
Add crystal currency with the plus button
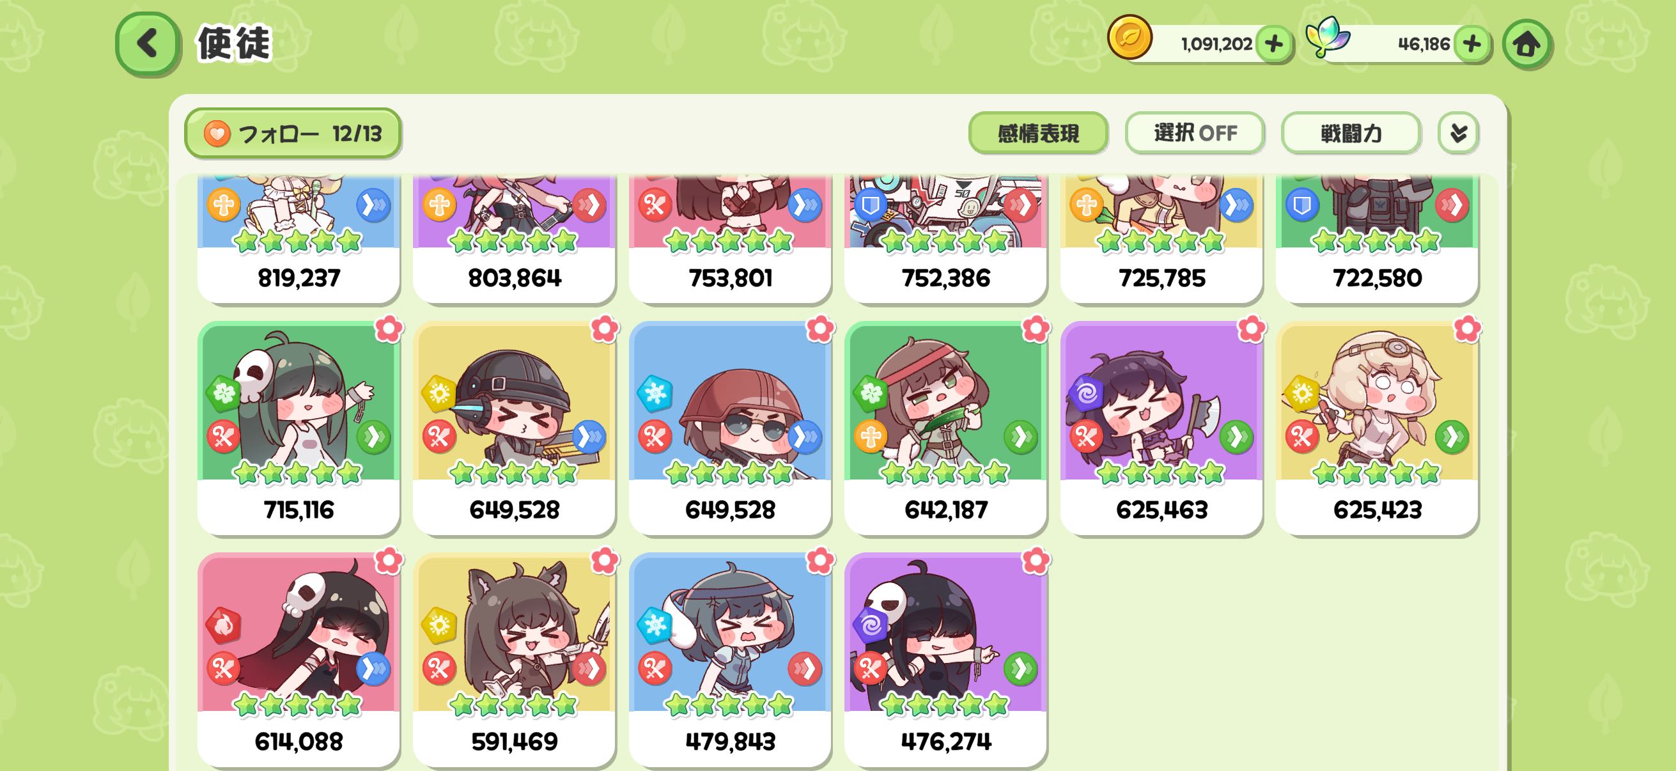(1471, 44)
